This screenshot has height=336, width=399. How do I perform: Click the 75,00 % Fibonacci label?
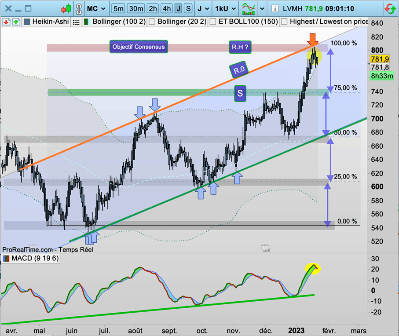click(345, 88)
